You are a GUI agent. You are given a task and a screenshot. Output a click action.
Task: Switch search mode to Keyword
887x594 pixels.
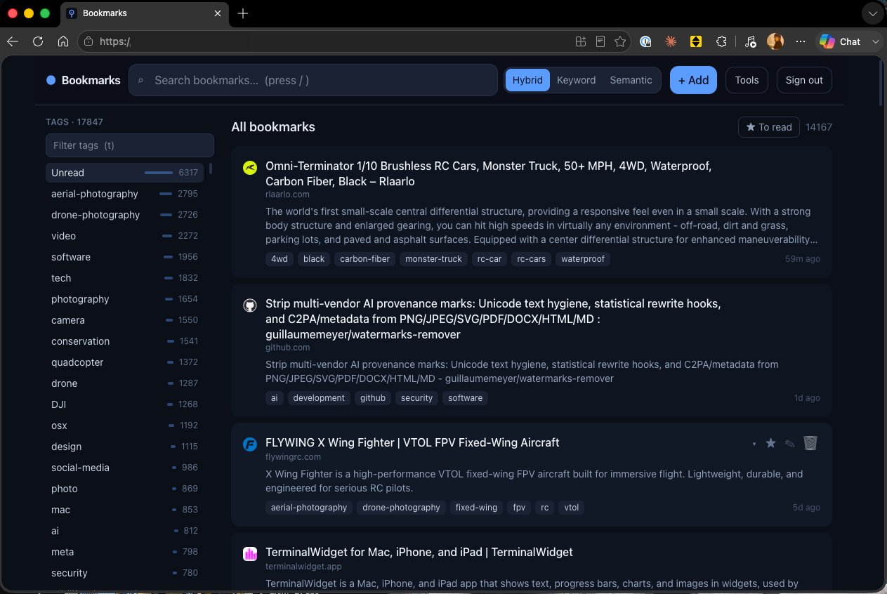click(x=576, y=80)
